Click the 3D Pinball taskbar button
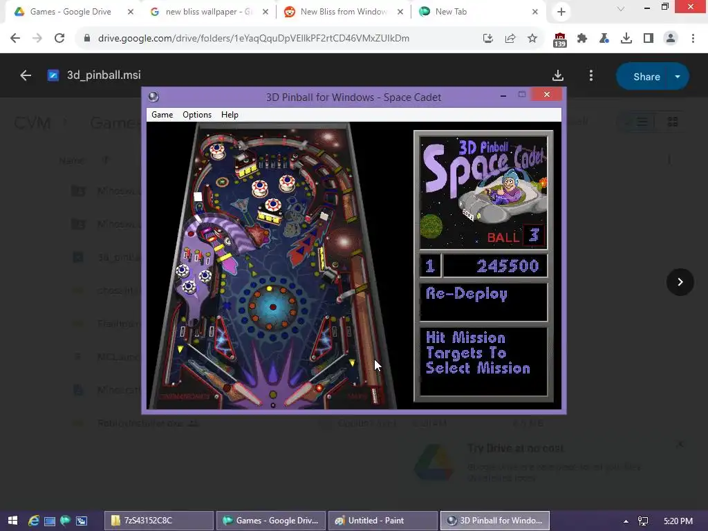The image size is (708, 531). 495,521
